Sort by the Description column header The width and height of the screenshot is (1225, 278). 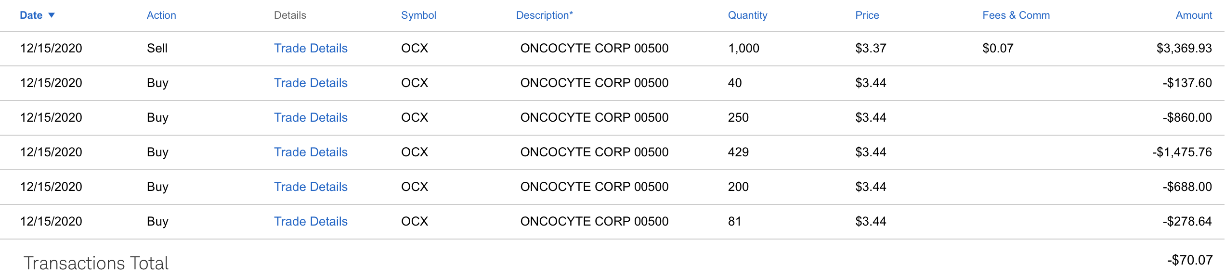[544, 15]
